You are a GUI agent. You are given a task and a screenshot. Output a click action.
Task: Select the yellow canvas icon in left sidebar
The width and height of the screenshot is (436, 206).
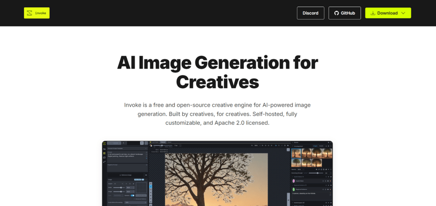click(x=104, y=153)
